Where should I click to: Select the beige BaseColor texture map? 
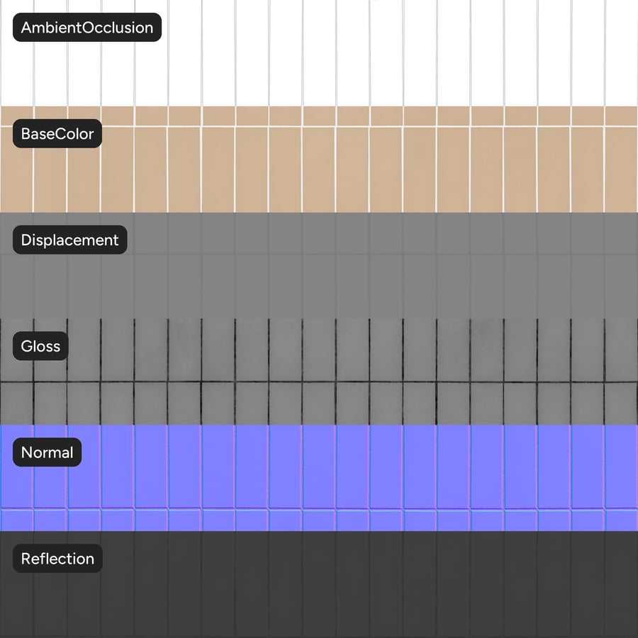[x=319, y=159]
